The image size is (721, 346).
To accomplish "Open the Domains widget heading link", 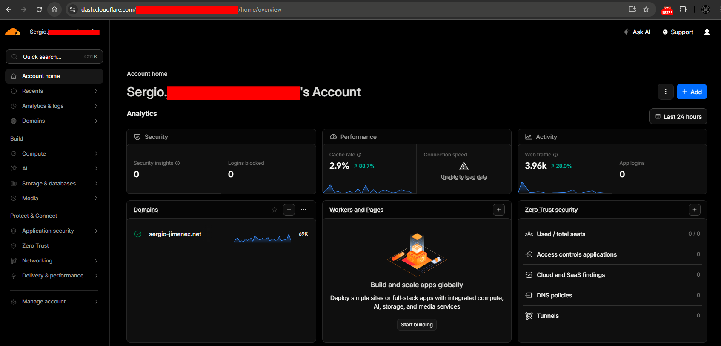I will pos(146,210).
